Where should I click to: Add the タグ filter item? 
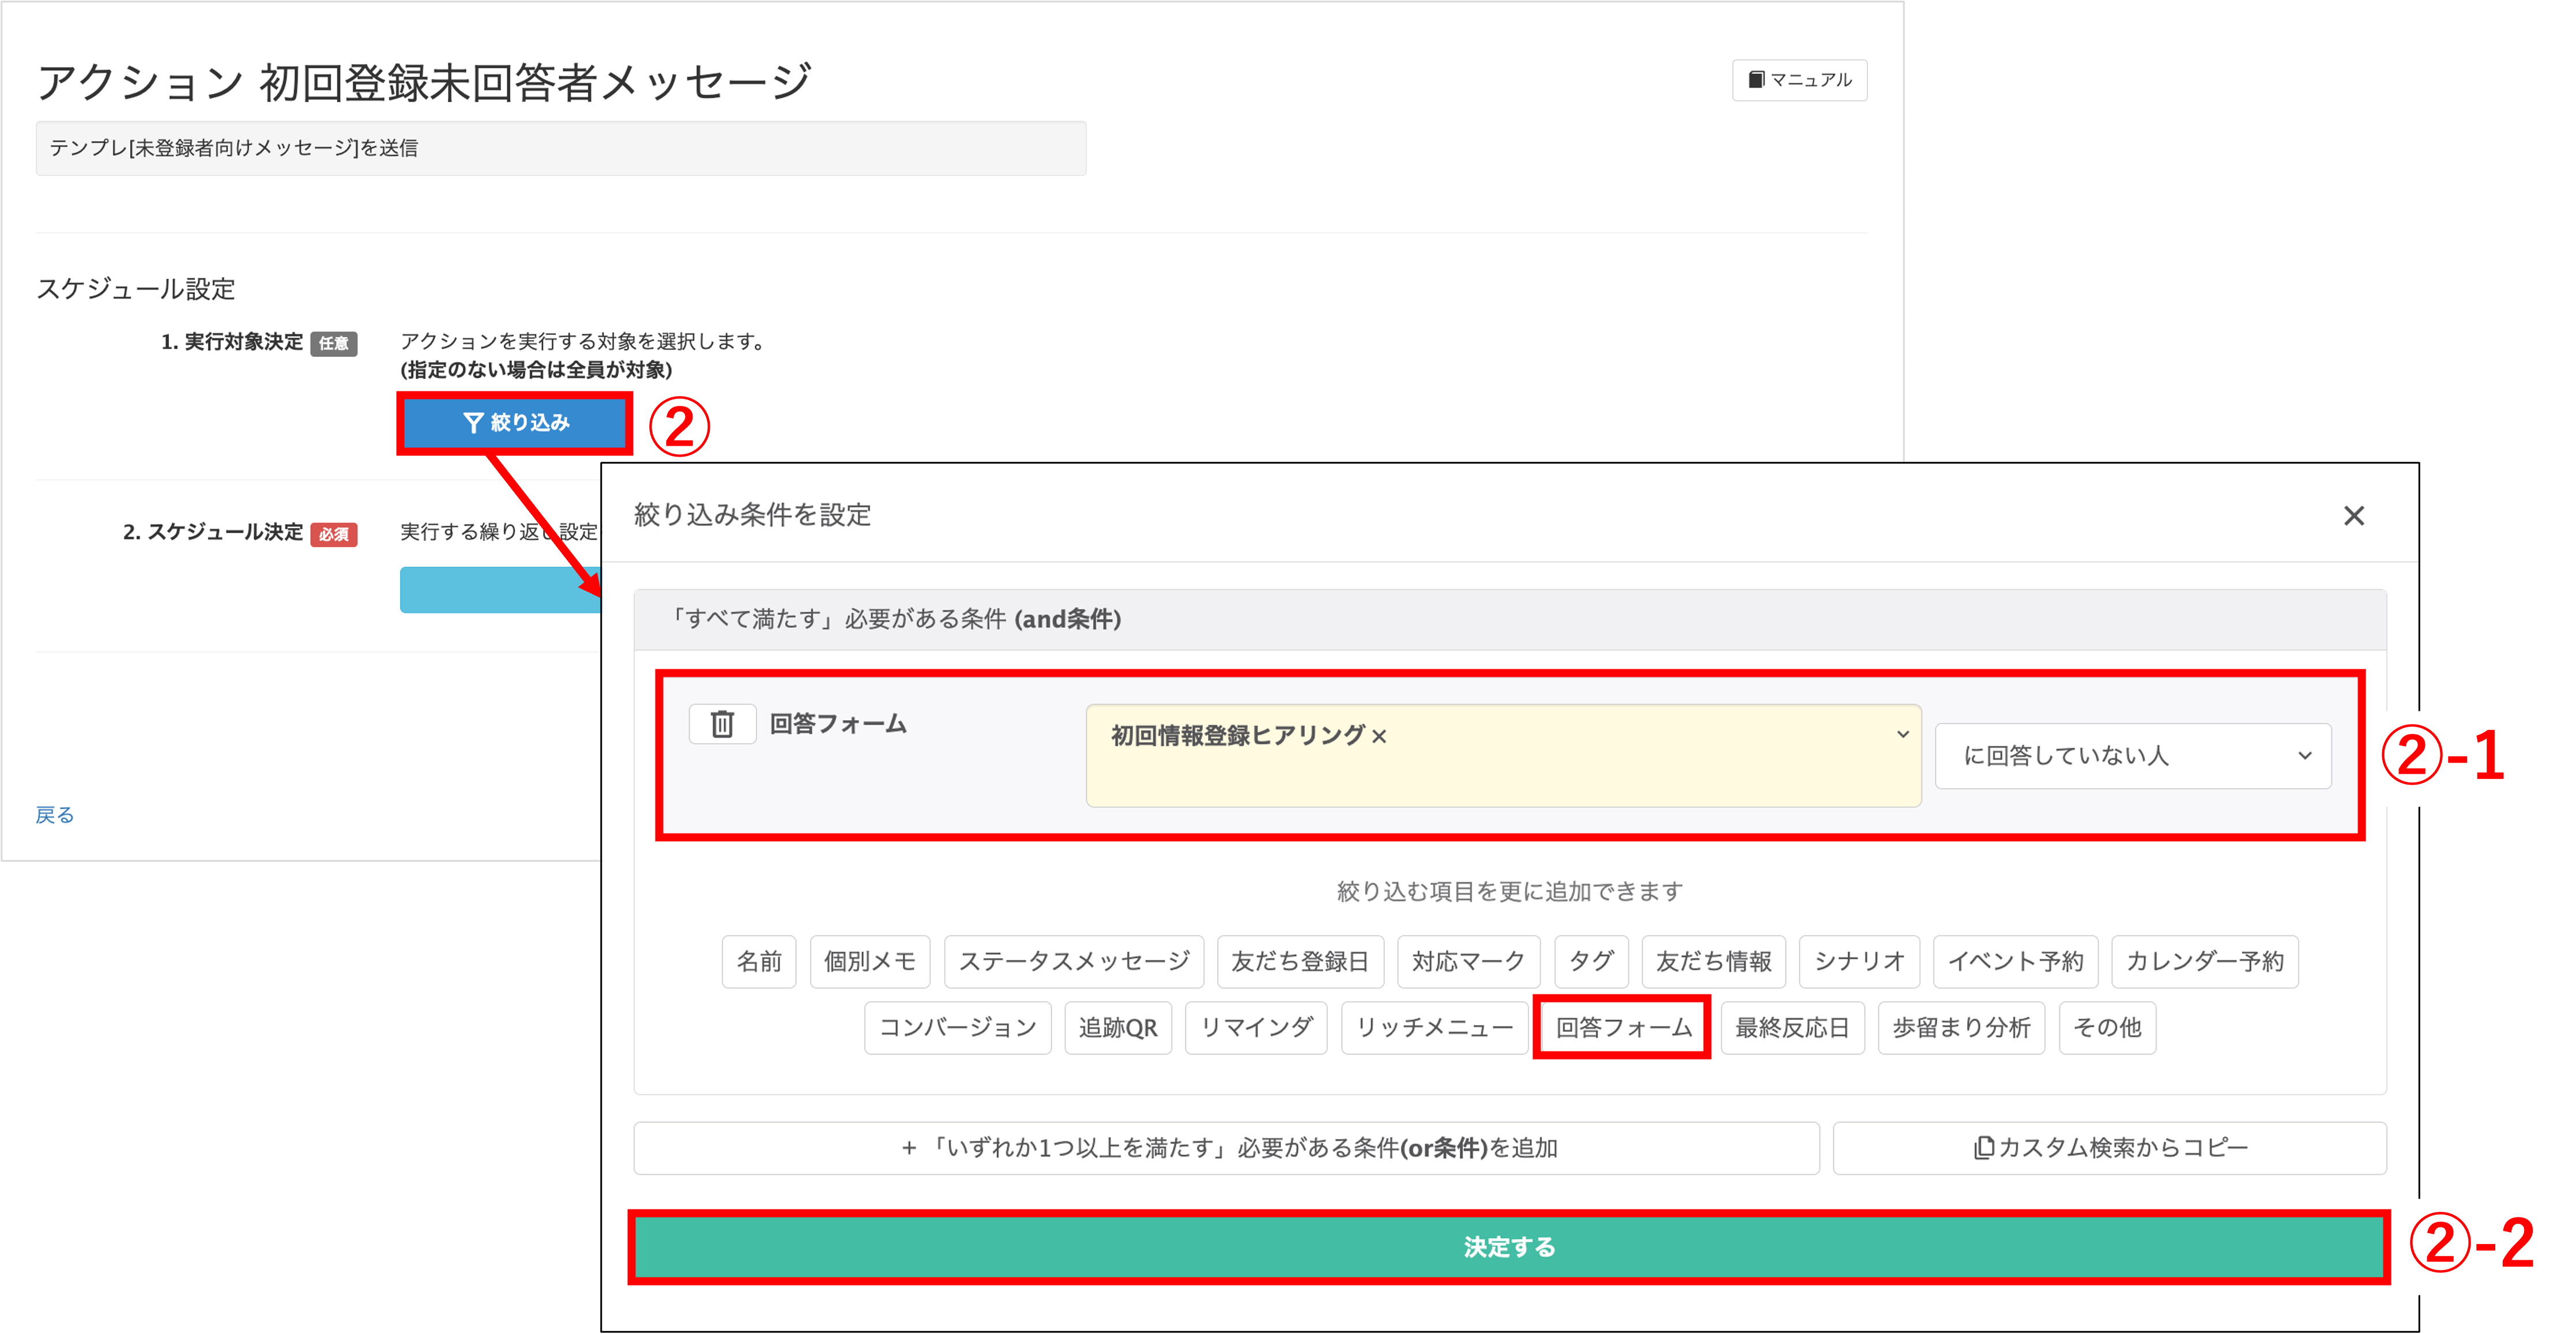(x=1591, y=962)
